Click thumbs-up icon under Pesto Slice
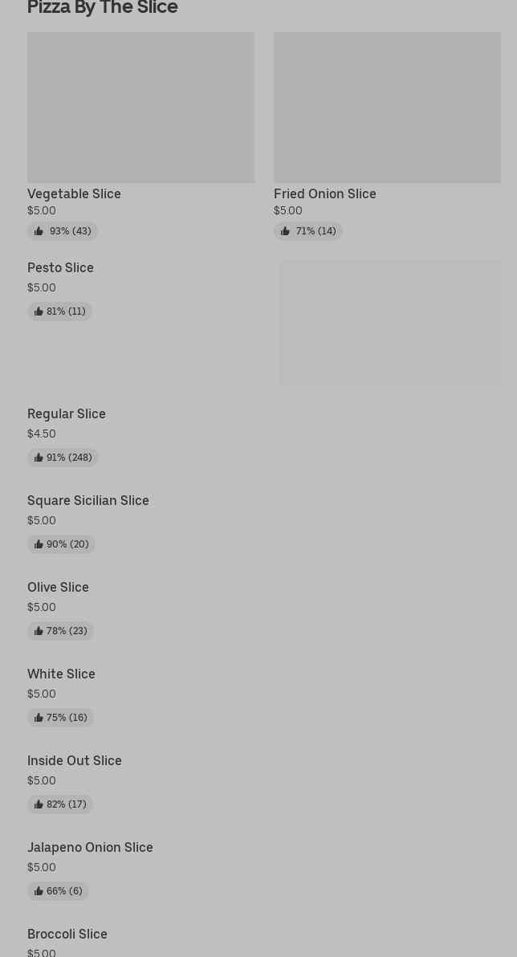Image resolution: width=517 pixels, height=957 pixels. point(39,312)
